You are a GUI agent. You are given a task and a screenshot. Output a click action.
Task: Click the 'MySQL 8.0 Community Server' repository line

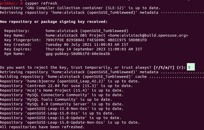tap(62, 104)
